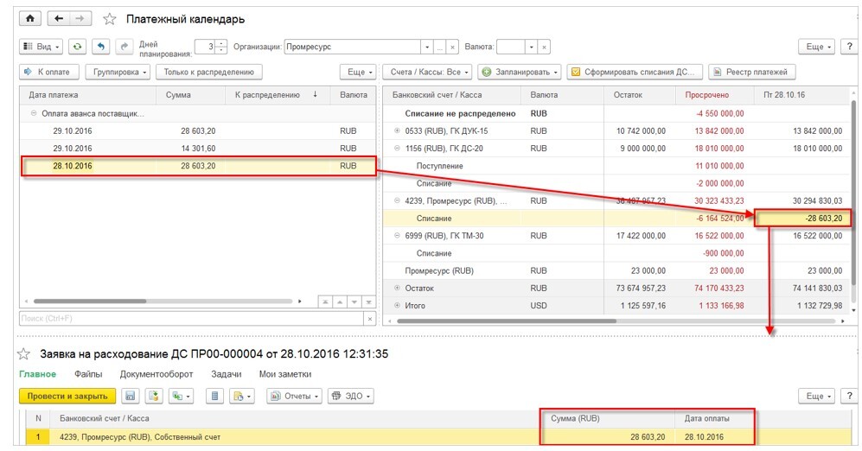The width and height of the screenshot is (862, 451).
Task: Go back with left arrow button
Action: 59,19
